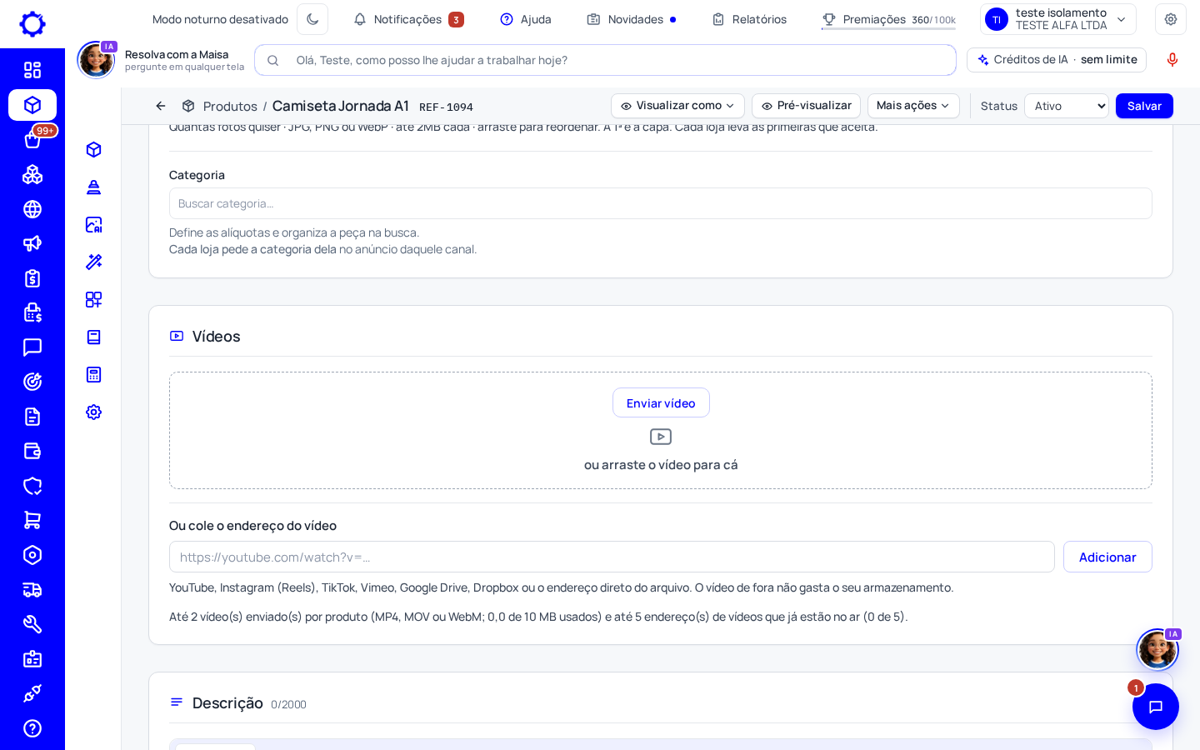Expand the Mais ações menu
Screen dimensions: 1200x750
pyautogui.click(x=913, y=106)
